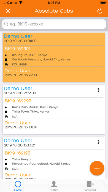This screenshot has height=192, width=108.
Task: Select booking number BK19-169297
Action: tap(18, 101)
